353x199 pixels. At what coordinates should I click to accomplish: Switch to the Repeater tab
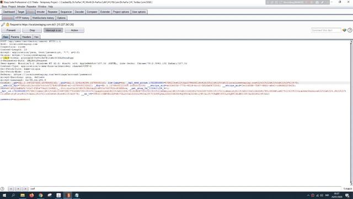[53, 12]
